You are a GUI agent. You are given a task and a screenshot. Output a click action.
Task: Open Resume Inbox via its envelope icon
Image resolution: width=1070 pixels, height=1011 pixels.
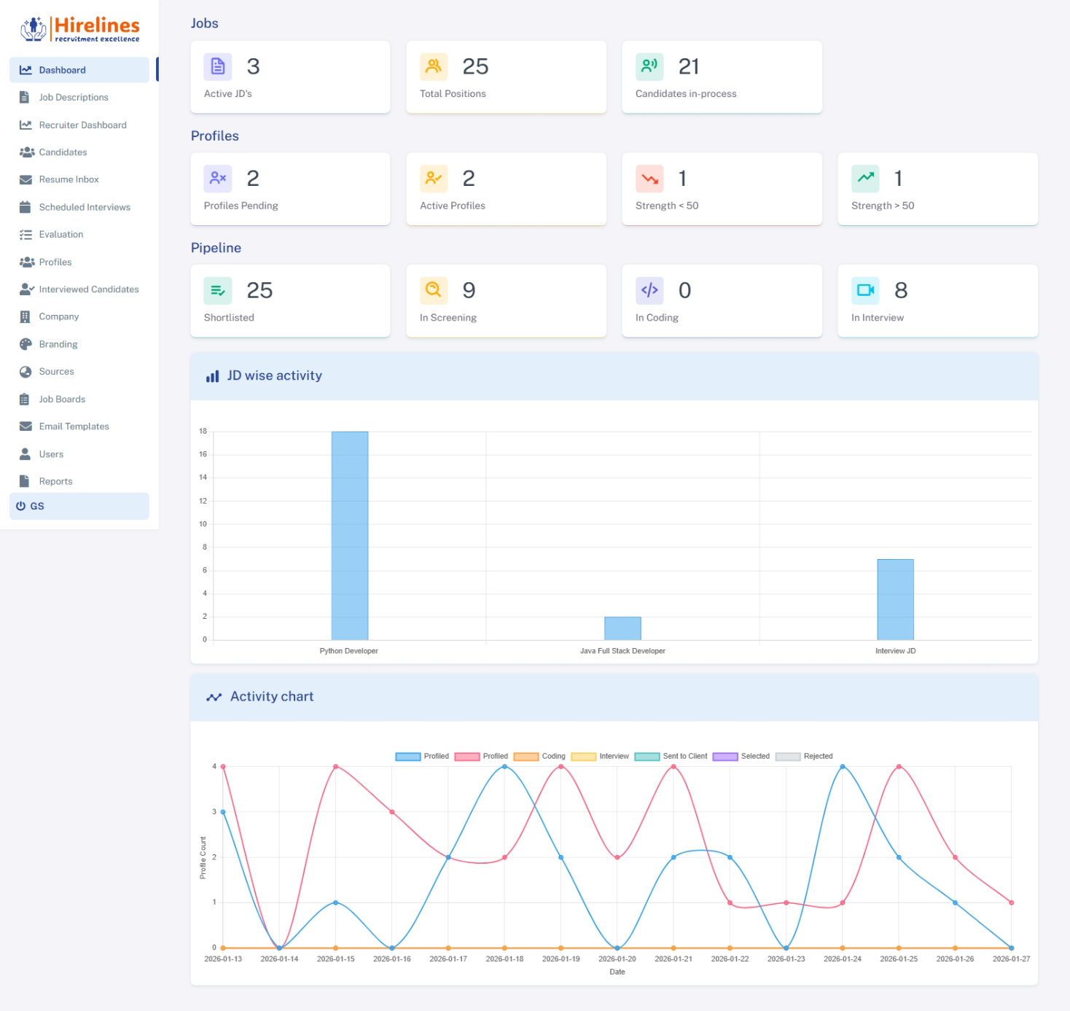[26, 179]
